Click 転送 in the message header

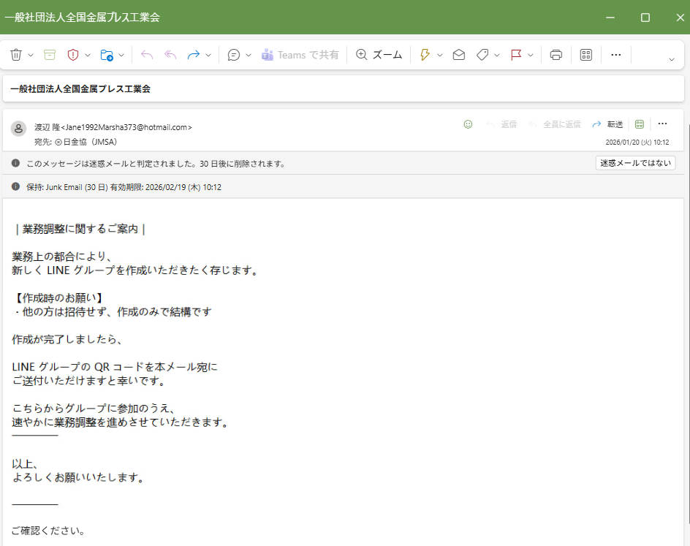click(x=608, y=124)
